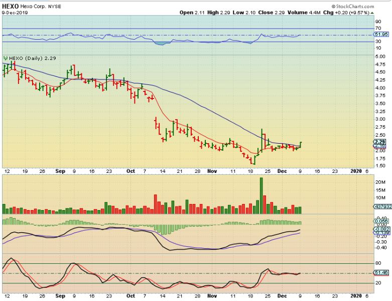
Task: Click Sep on the date axis under the price panel
Action: pyautogui.click(x=60, y=171)
